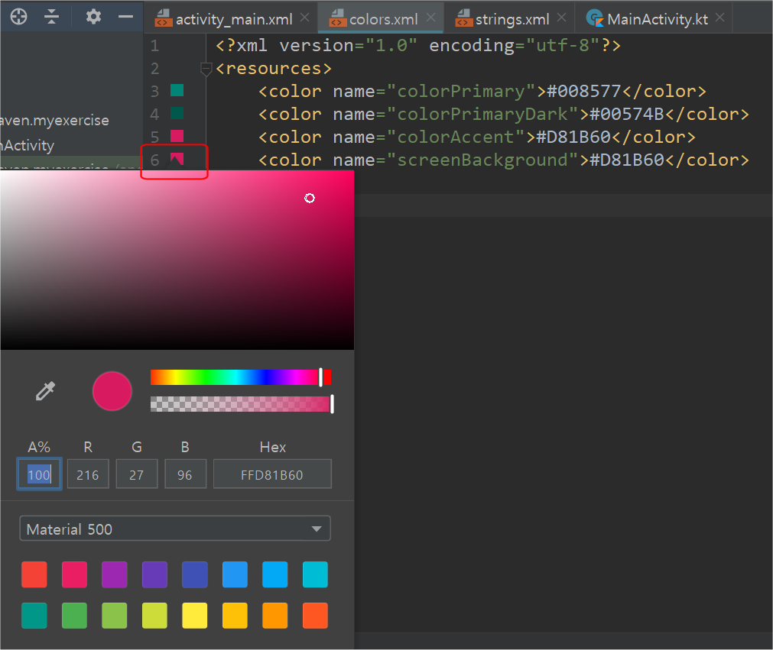Click the highlighted screenBackground gutter color swatch
Image resolution: width=773 pixels, height=650 pixels.
pyautogui.click(x=177, y=159)
